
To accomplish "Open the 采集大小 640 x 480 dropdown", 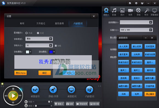I will pos(137,30).
